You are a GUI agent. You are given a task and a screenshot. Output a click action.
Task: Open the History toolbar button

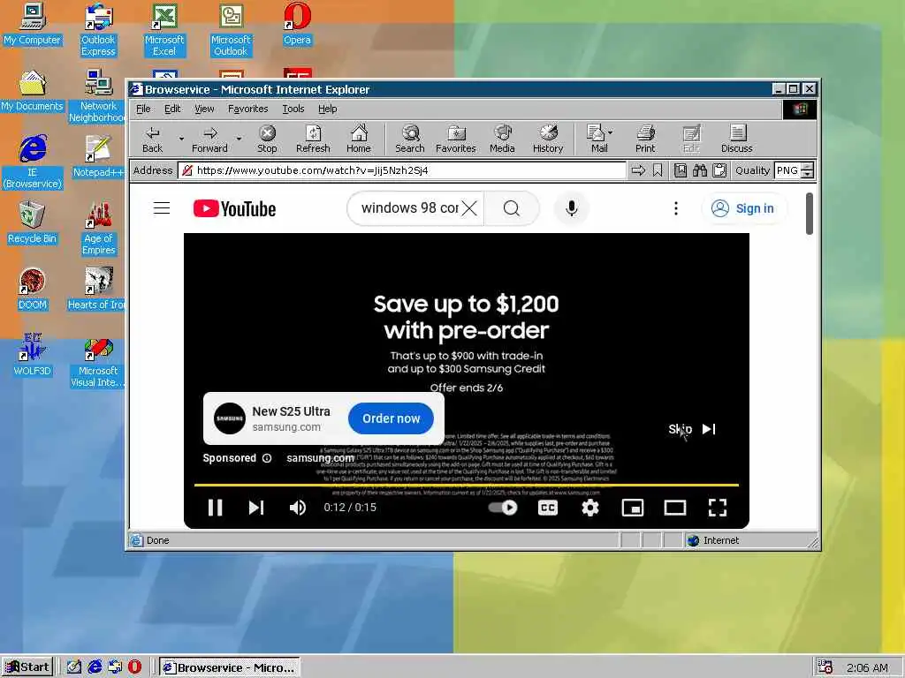click(x=548, y=139)
